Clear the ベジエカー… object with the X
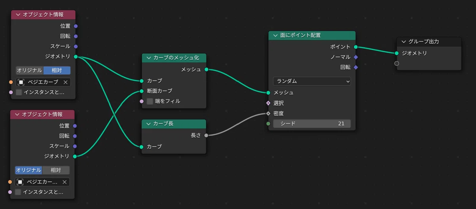The height and width of the screenshot is (209, 476). [65, 182]
